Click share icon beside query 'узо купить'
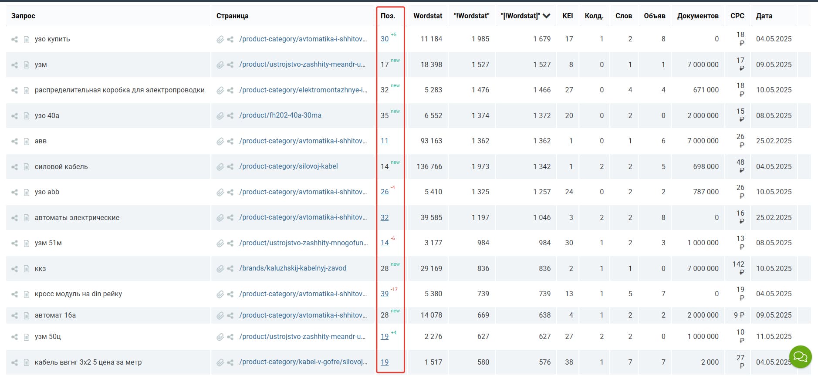Image resolution: width=818 pixels, height=379 pixels. click(14, 39)
